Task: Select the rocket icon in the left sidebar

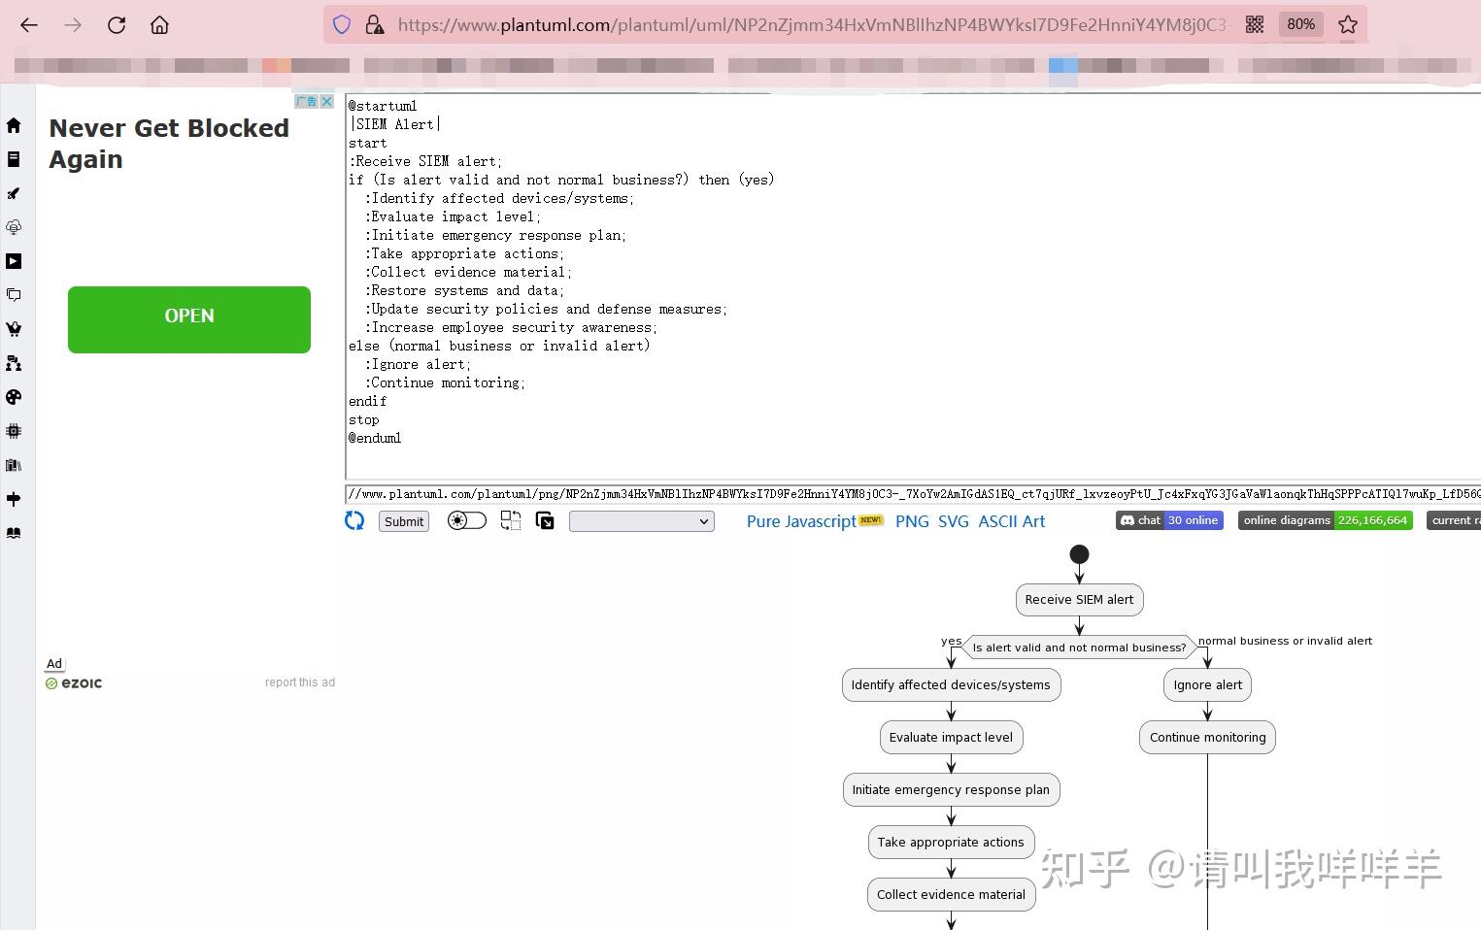Action: click(x=14, y=193)
